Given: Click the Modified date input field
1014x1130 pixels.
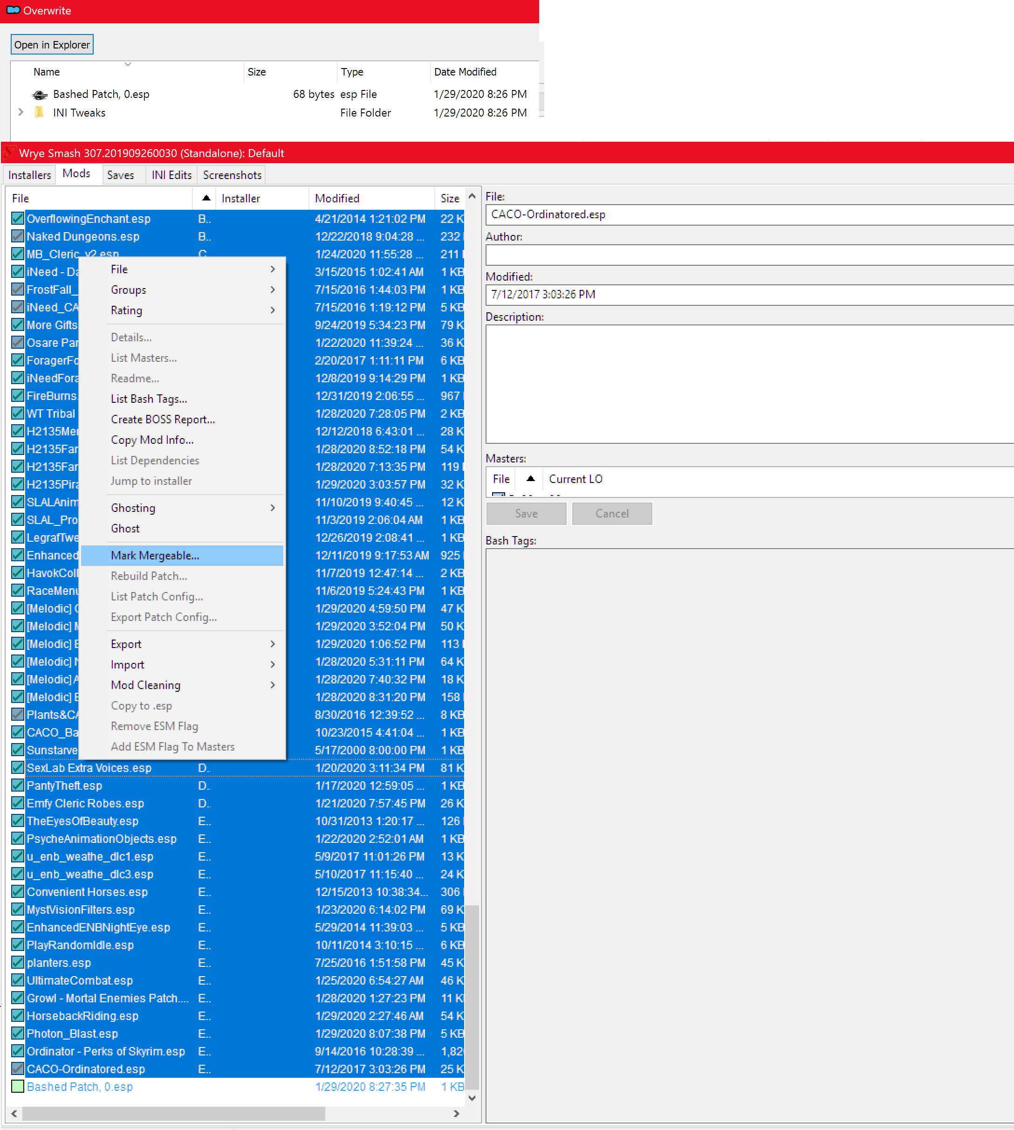Looking at the screenshot, I should (x=750, y=294).
